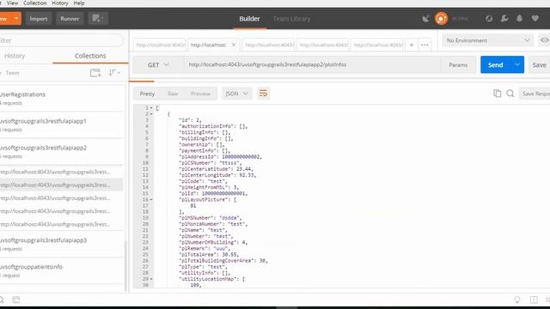Open the settings wrench icon
The width and height of the screenshot is (550, 309).
504,19
